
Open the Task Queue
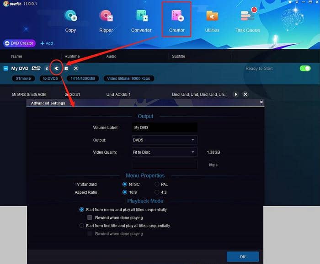coord(248,21)
